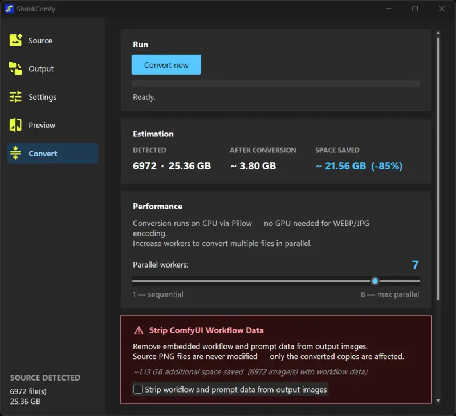Click the '6972 file(s)' sidebar text
This screenshot has width=456, height=416.
[x=28, y=391]
